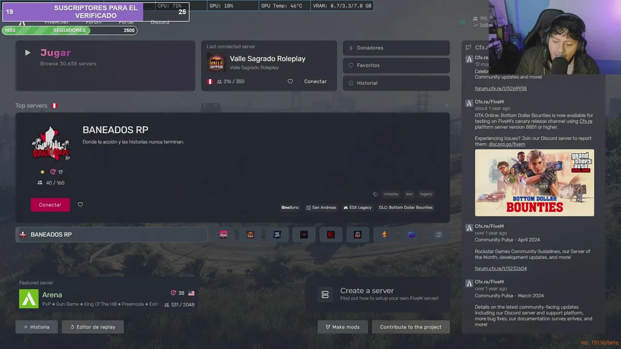The image size is (621, 349).
Task: Click Peru flag in last connected server
Action: pos(210,81)
